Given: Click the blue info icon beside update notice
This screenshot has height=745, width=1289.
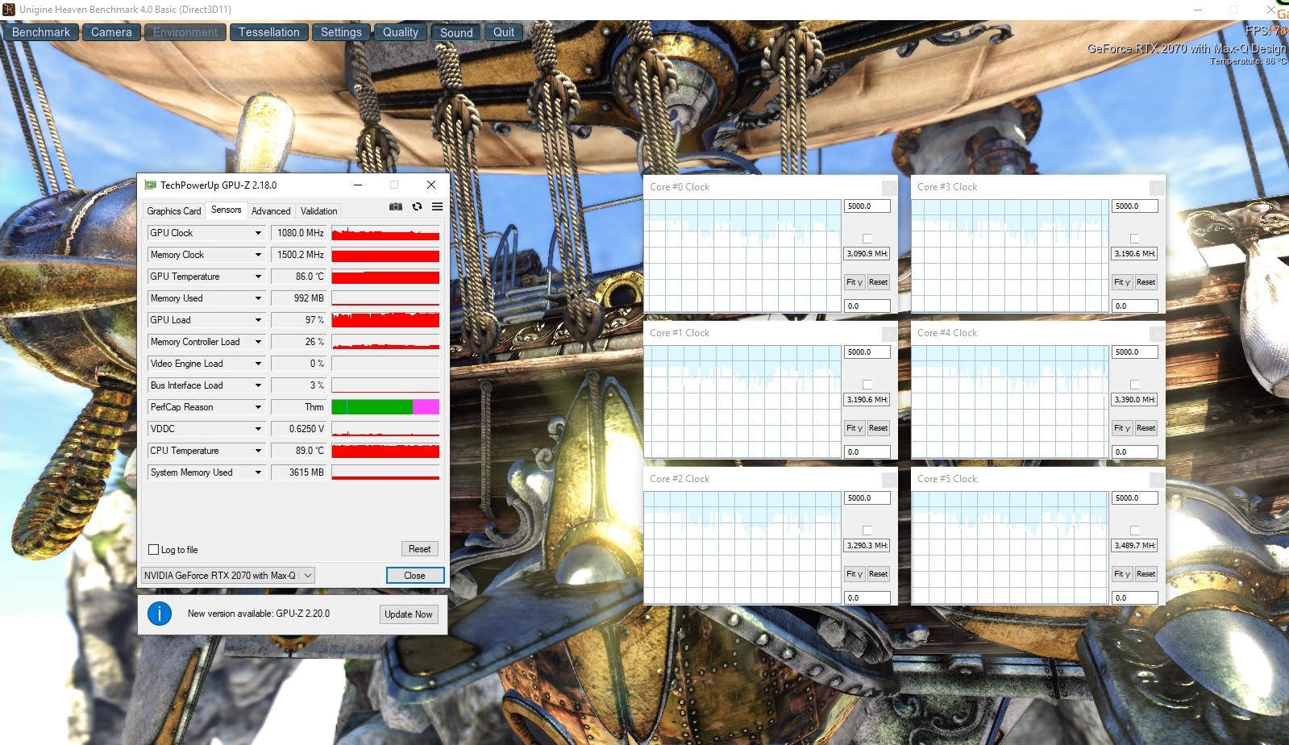Looking at the screenshot, I should tap(160, 614).
